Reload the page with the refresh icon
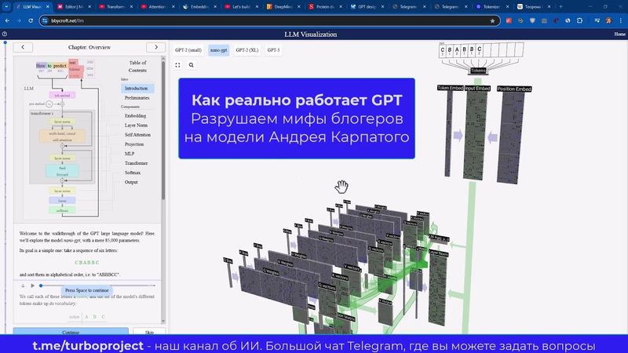Screen dimensions: 628x353 pyautogui.click(x=31, y=20)
